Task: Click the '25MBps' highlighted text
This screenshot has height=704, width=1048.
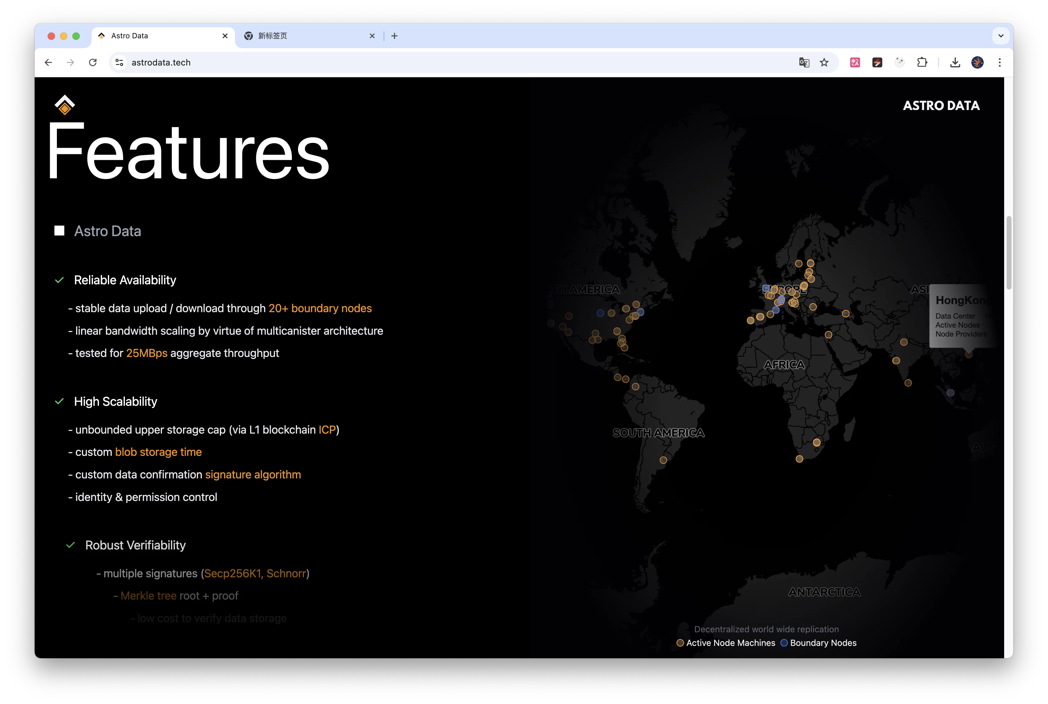Action: point(146,353)
